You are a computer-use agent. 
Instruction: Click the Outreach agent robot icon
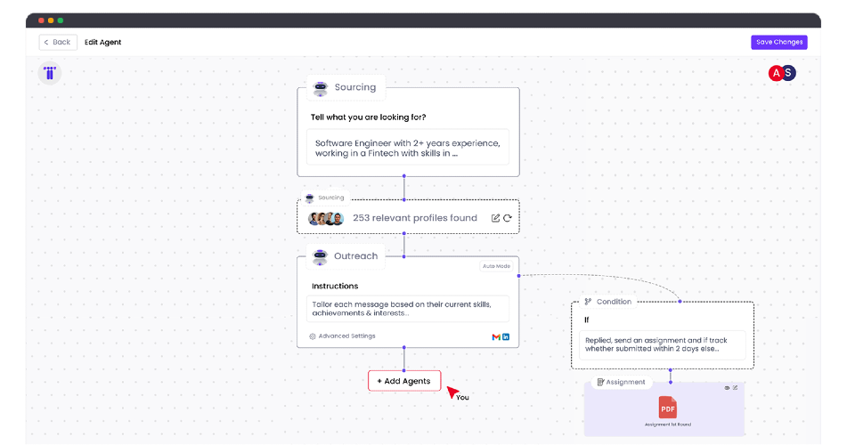tap(320, 256)
